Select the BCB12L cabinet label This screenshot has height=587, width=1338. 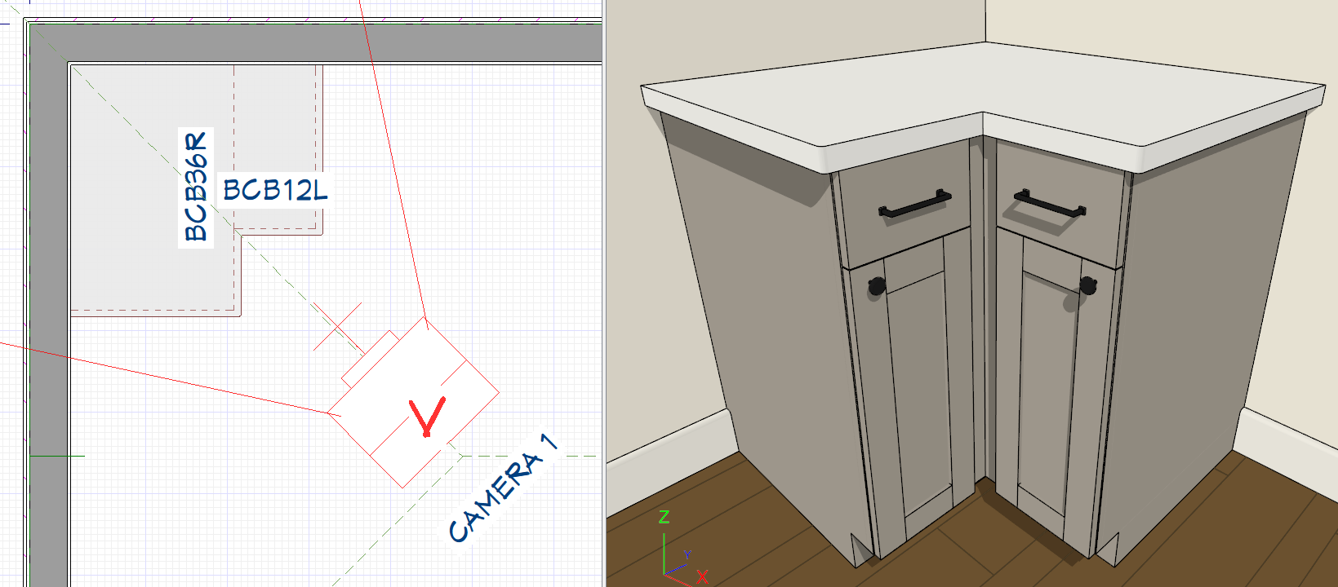click(275, 191)
